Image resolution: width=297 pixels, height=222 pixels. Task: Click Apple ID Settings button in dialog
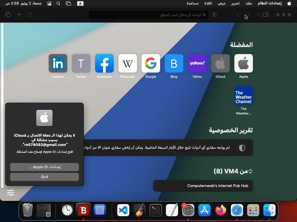click(x=44, y=167)
